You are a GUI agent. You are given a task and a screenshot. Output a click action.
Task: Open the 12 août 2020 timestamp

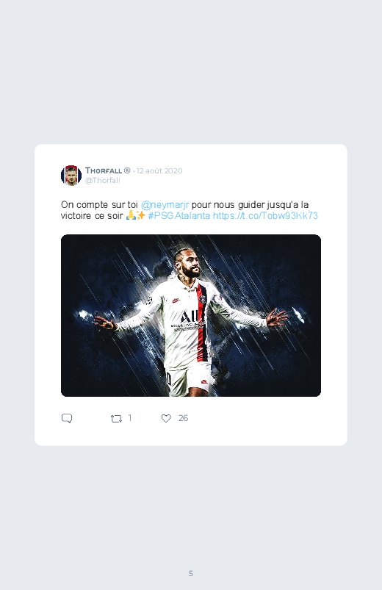(159, 171)
